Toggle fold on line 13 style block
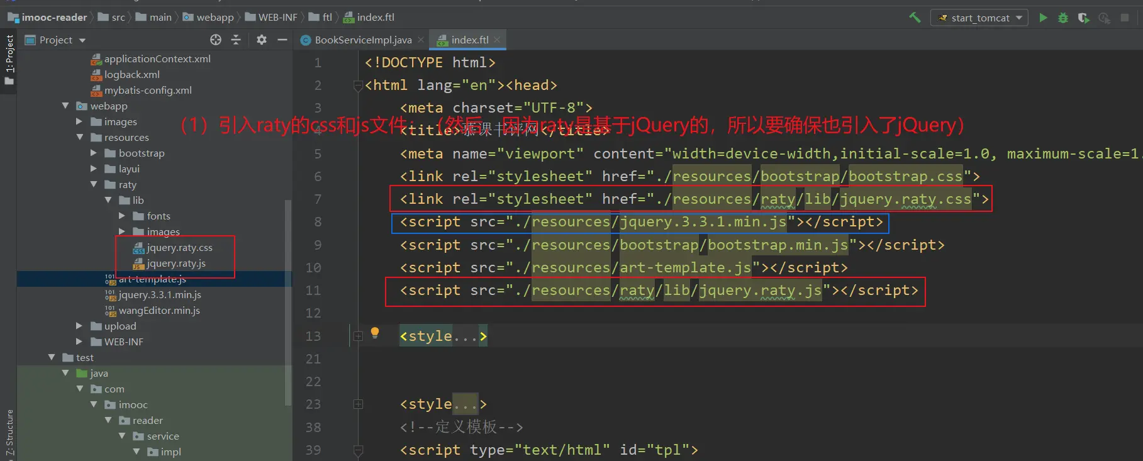The width and height of the screenshot is (1143, 461). pos(358,336)
